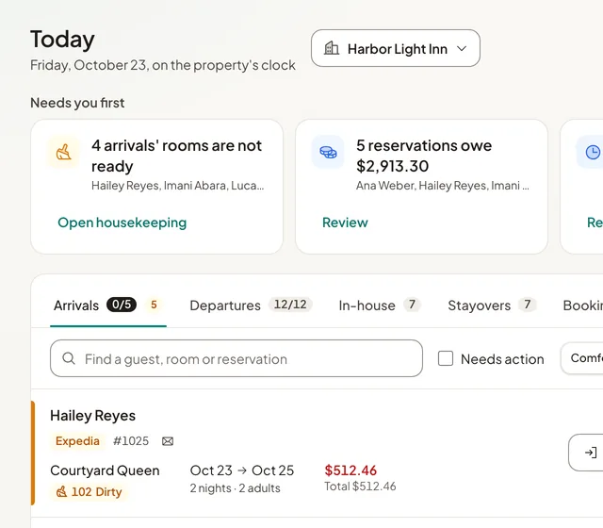Switch to the Departures tab
This screenshot has width=603, height=528.
coord(251,305)
